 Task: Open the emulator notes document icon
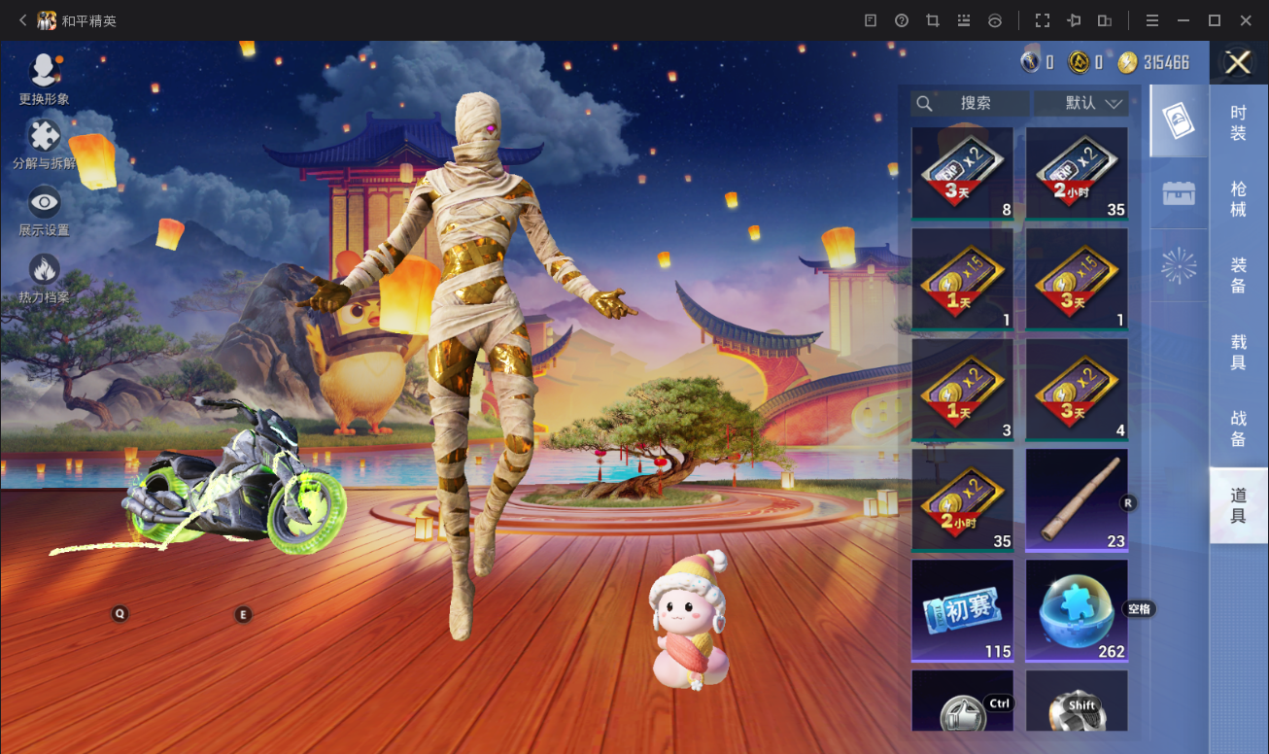(871, 20)
